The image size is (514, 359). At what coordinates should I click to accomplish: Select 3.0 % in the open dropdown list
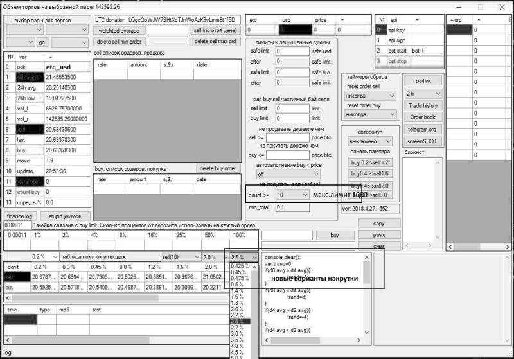[237, 334]
